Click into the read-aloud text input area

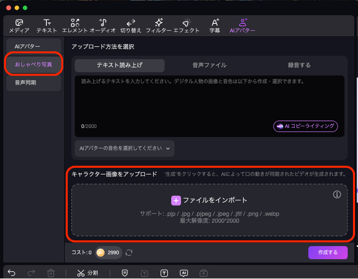click(209, 106)
